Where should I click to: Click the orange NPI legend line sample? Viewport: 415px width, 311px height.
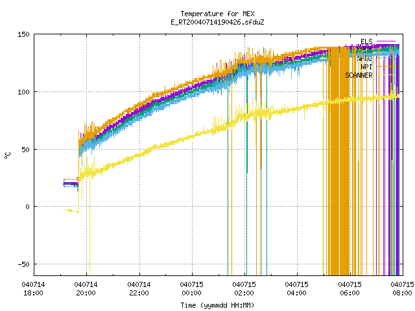[x=386, y=67]
